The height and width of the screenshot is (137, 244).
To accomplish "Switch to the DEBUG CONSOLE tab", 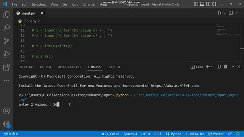I will click(x=69, y=67).
